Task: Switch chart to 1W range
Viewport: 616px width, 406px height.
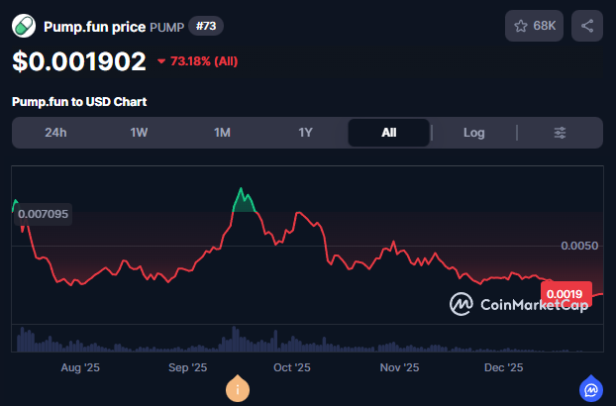Action: (x=139, y=133)
